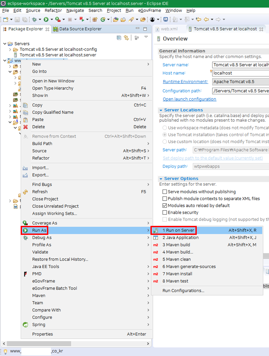Open Package Explorer View Menu triangle
The image size is (269, 356).
coord(146,37)
